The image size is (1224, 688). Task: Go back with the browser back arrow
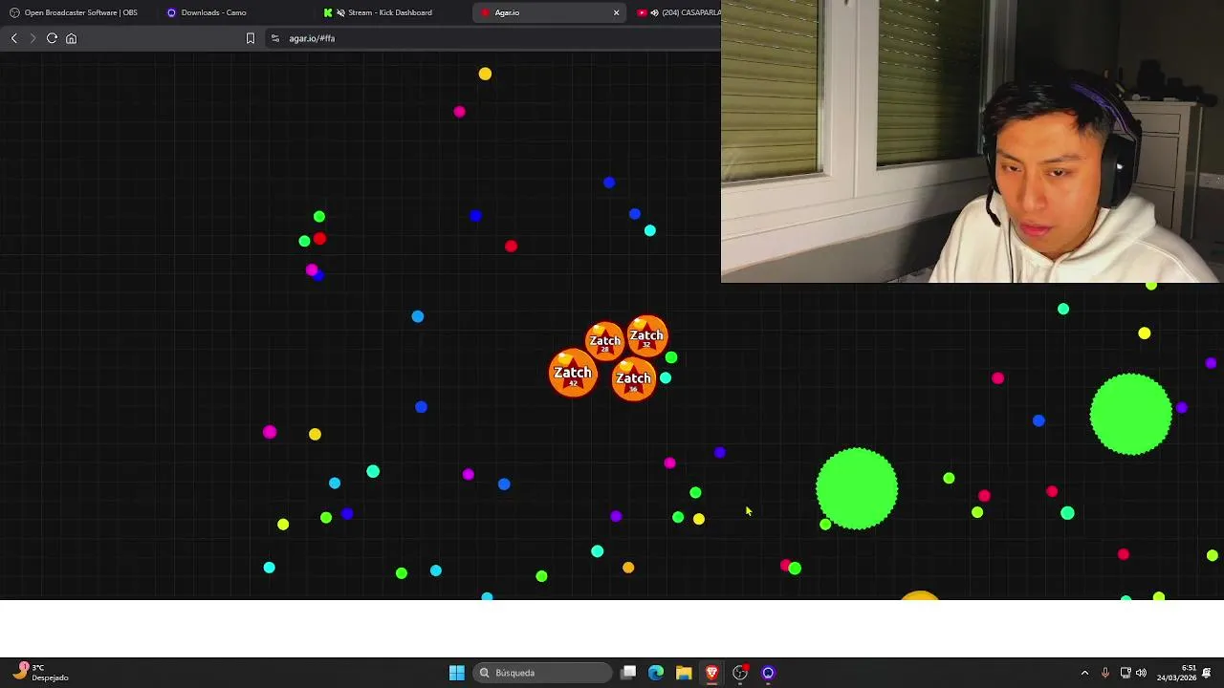point(13,38)
